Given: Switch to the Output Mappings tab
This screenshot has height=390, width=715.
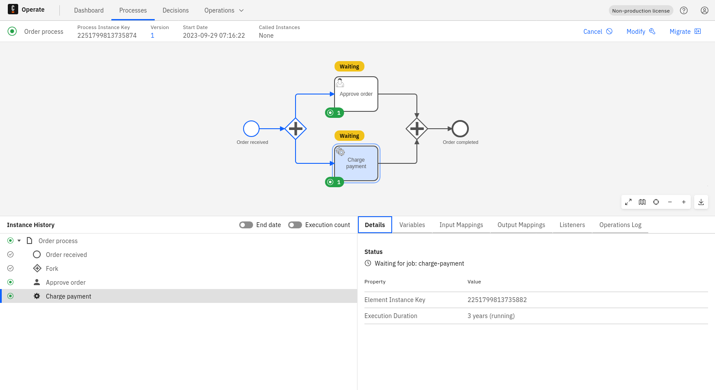Looking at the screenshot, I should pos(521,225).
